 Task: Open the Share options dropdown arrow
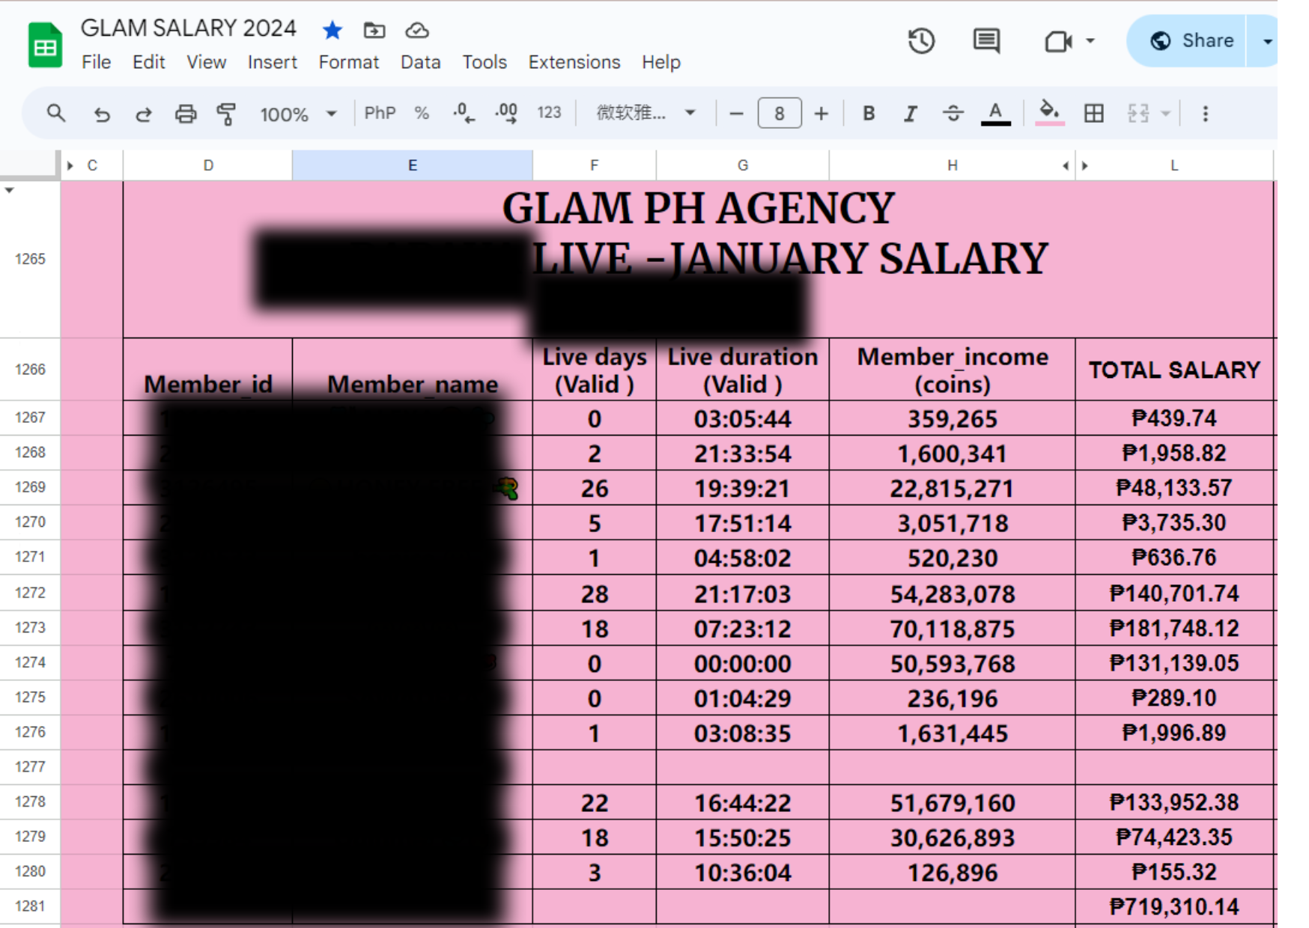pyautogui.click(x=1266, y=41)
